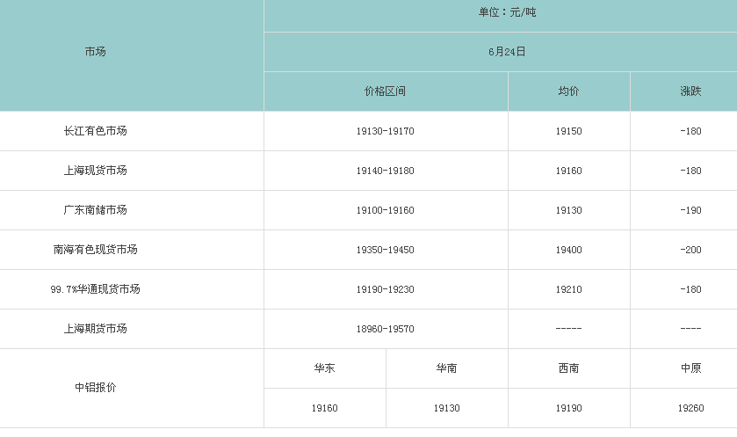The height and width of the screenshot is (437, 737).
Task: Select the 南海有色现货市场 row label
Action: pos(95,250)
